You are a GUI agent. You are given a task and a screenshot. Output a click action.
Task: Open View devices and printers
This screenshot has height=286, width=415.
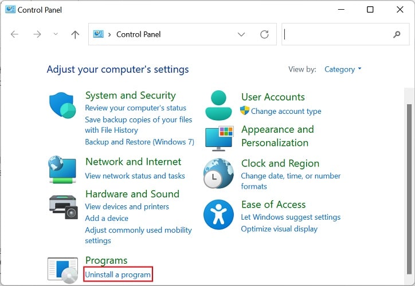[127, 206]
